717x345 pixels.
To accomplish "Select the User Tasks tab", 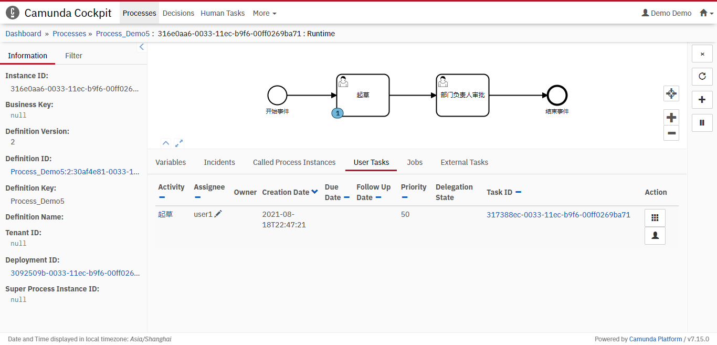I will [371, 162].
